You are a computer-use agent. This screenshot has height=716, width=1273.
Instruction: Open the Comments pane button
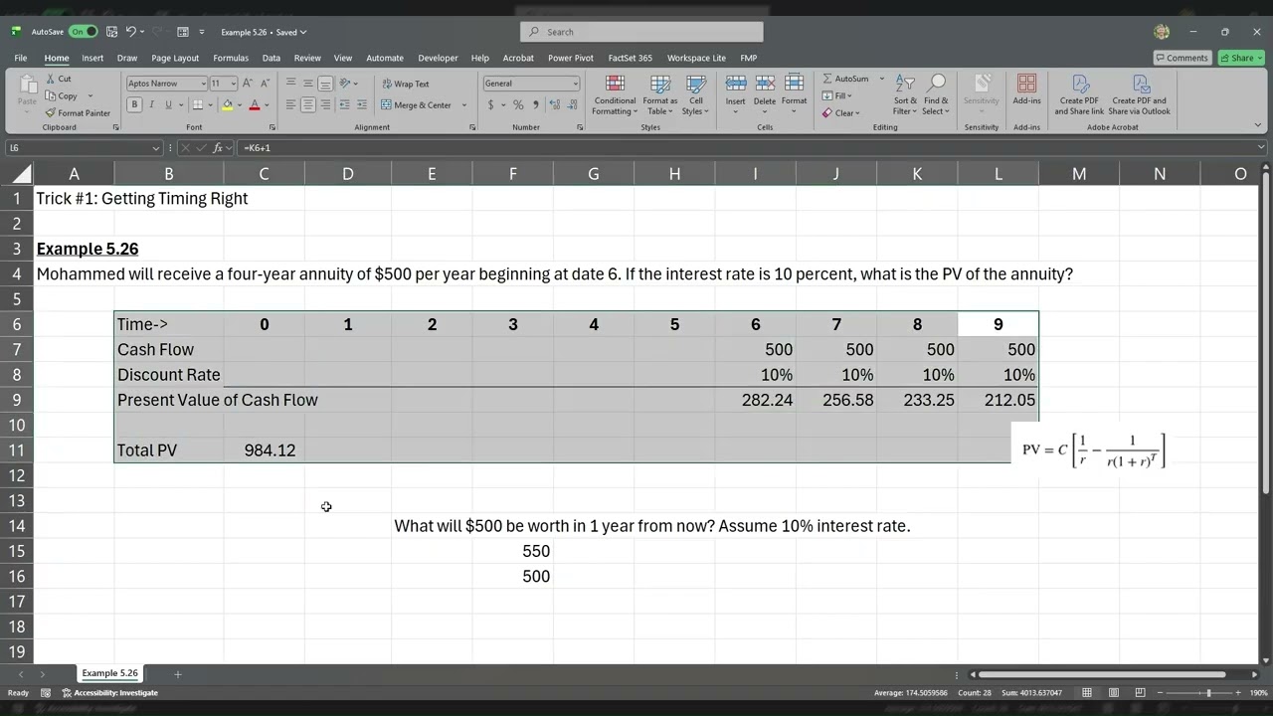pos(1182,58)
